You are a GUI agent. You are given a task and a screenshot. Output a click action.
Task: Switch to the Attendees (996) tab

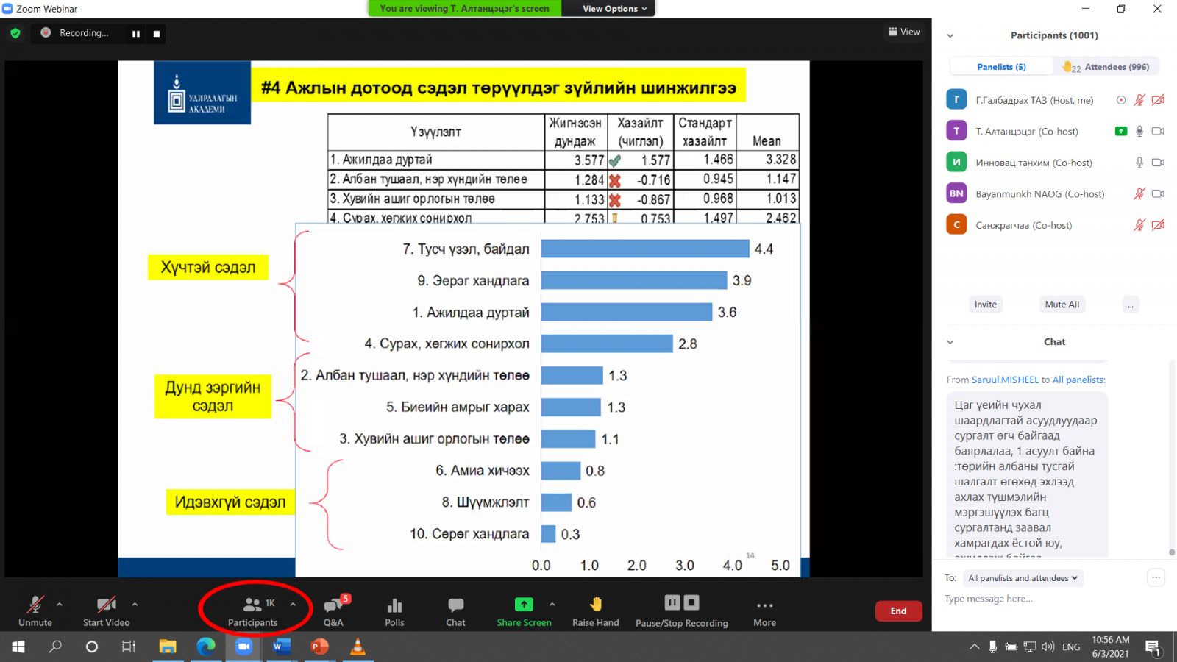[1107, 67]
